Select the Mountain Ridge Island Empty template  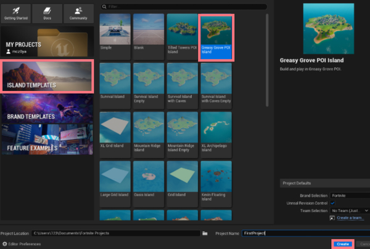click(x=182, y=135)
